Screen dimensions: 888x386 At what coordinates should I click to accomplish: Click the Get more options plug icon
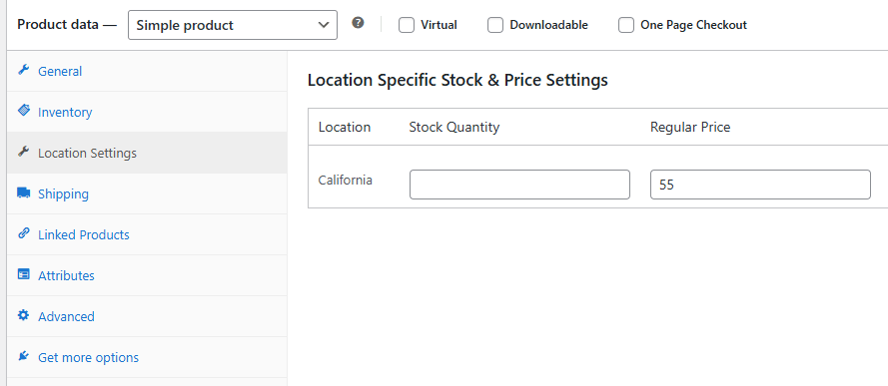click(23, 356)
